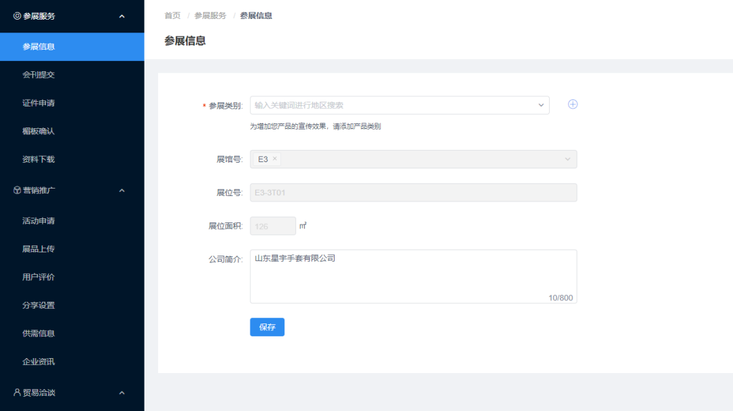This screenshot has height=411, width=733.
Task: Click the 贸易洽谈 person icon in sidebar
Action: tap(17, 392)
